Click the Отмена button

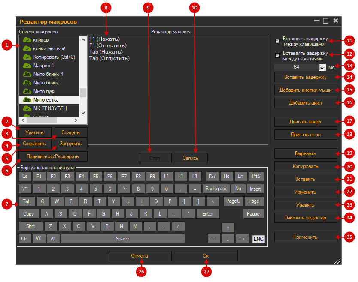(x=140, y=256)
